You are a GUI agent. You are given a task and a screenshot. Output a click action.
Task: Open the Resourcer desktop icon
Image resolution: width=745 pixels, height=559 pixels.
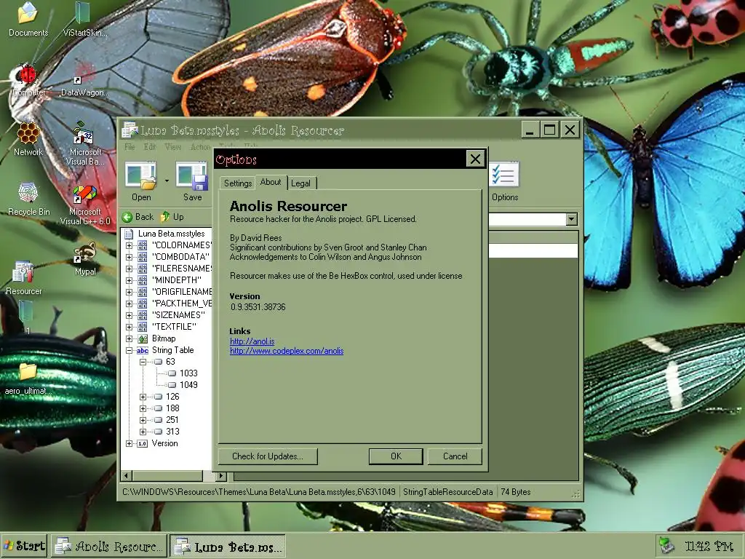point(23,272)
